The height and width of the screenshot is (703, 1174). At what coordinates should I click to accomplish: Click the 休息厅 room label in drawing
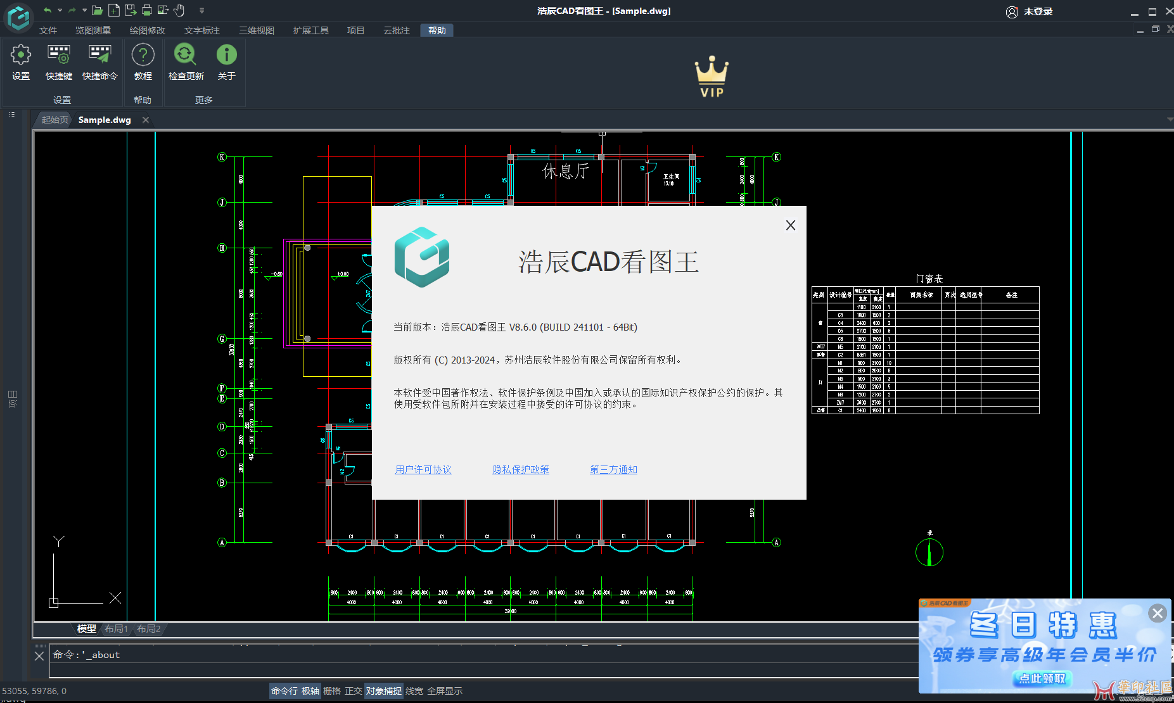pos(566,171)
